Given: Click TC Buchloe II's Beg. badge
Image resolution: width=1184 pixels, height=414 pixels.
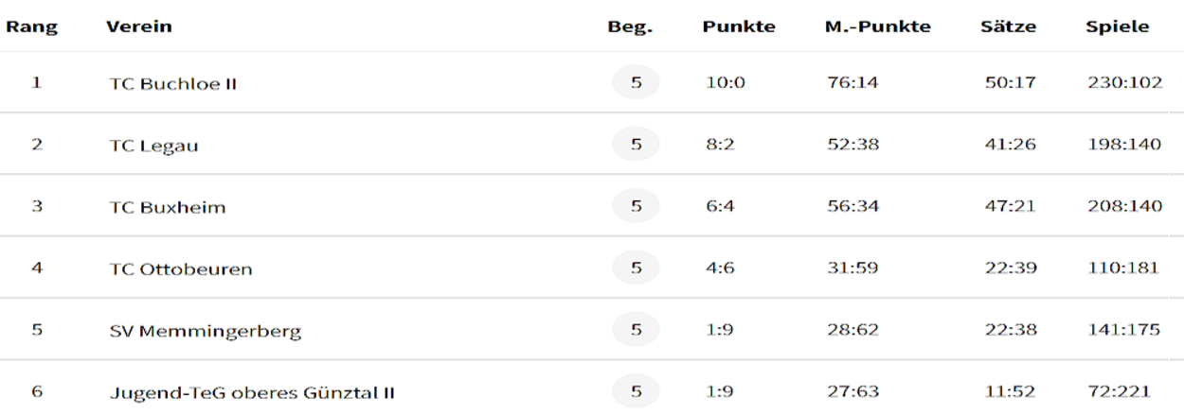Looking at the screenshot, I should coord(637,82).
